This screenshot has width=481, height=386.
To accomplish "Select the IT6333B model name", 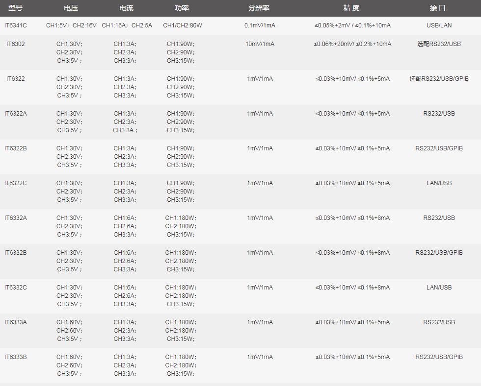I will pos(16,357).
